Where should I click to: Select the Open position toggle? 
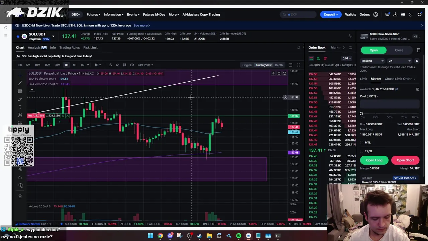click(373, 50)
